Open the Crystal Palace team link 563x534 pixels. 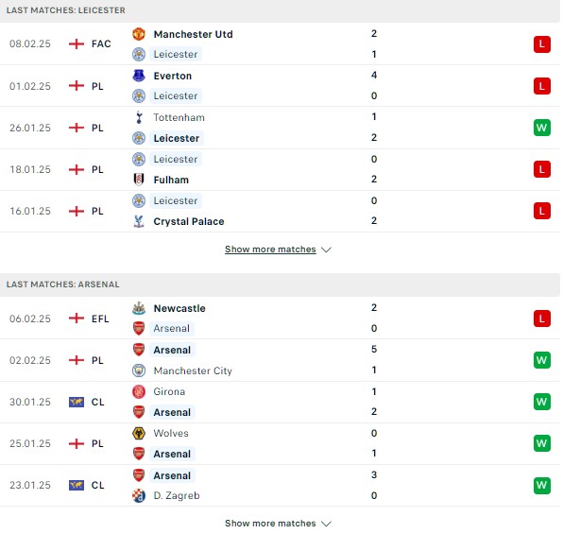point(189,221)
